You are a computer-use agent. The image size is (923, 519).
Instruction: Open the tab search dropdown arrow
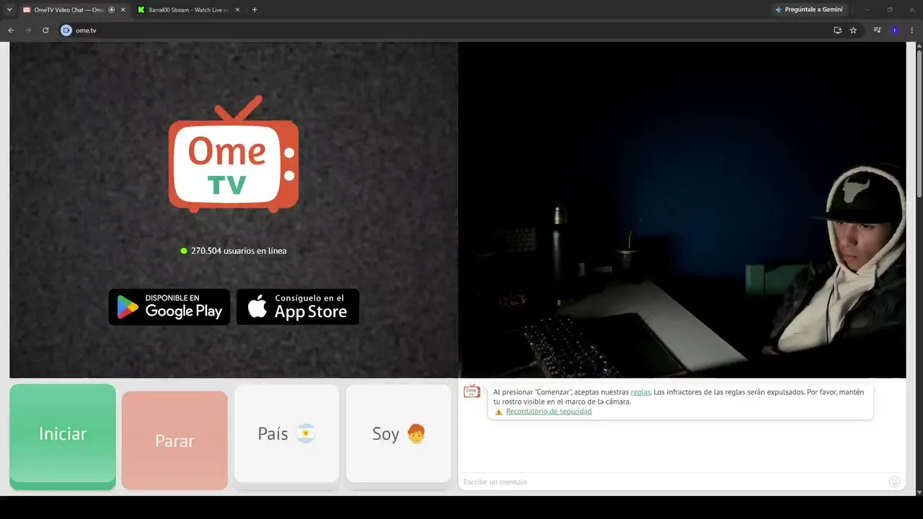point(9,10)
